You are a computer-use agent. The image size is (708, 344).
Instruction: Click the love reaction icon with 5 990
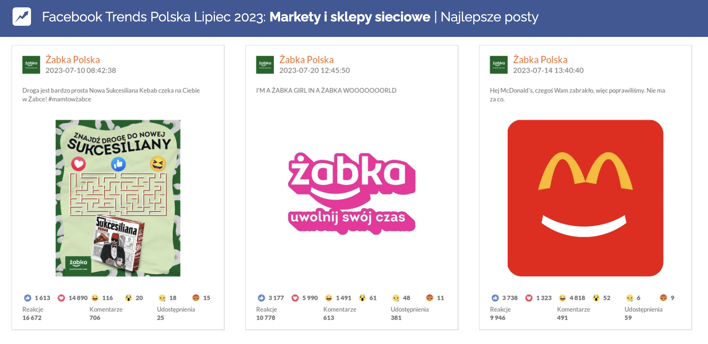[x=295, y=298]
